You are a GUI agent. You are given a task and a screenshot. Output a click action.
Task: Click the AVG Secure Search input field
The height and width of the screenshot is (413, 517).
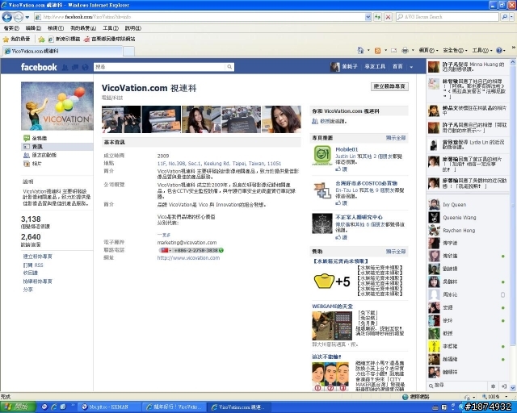coord(448,17)
